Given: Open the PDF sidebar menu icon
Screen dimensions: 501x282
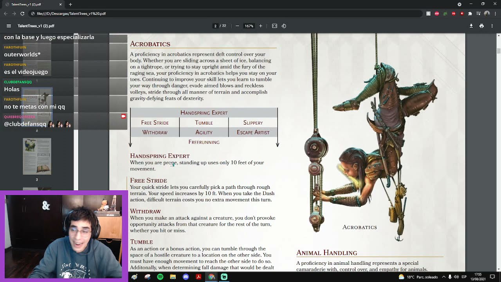Looking at the screenshot, I should (9, 26).
